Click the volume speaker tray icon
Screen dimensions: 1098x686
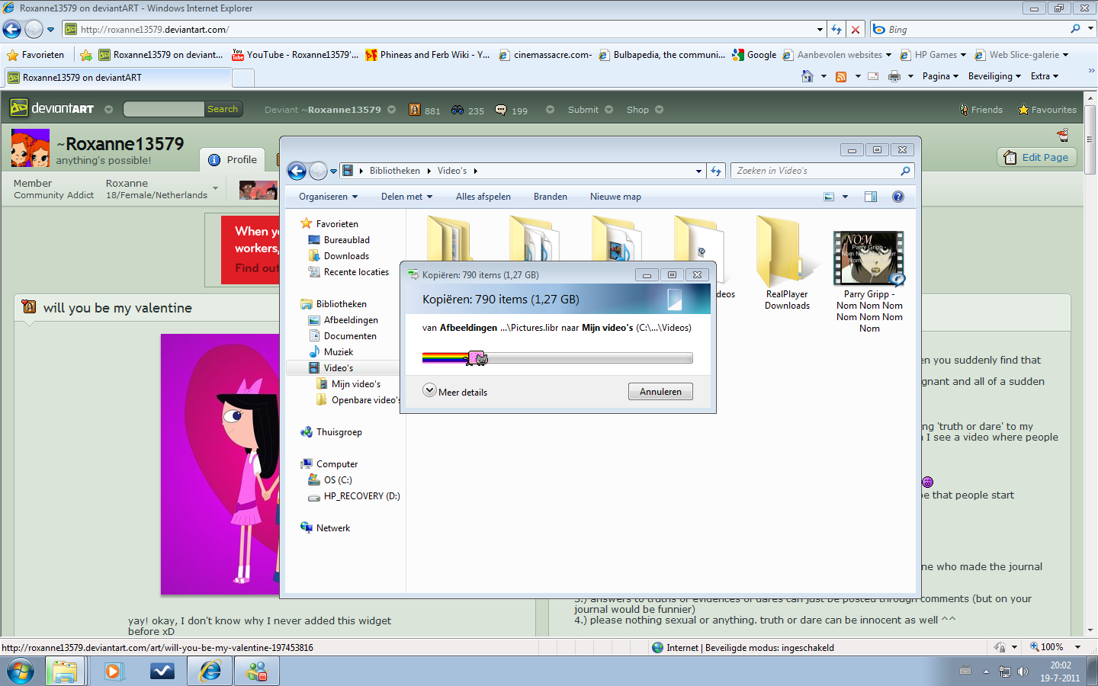pyautogui.click(x=1023, y=672)
